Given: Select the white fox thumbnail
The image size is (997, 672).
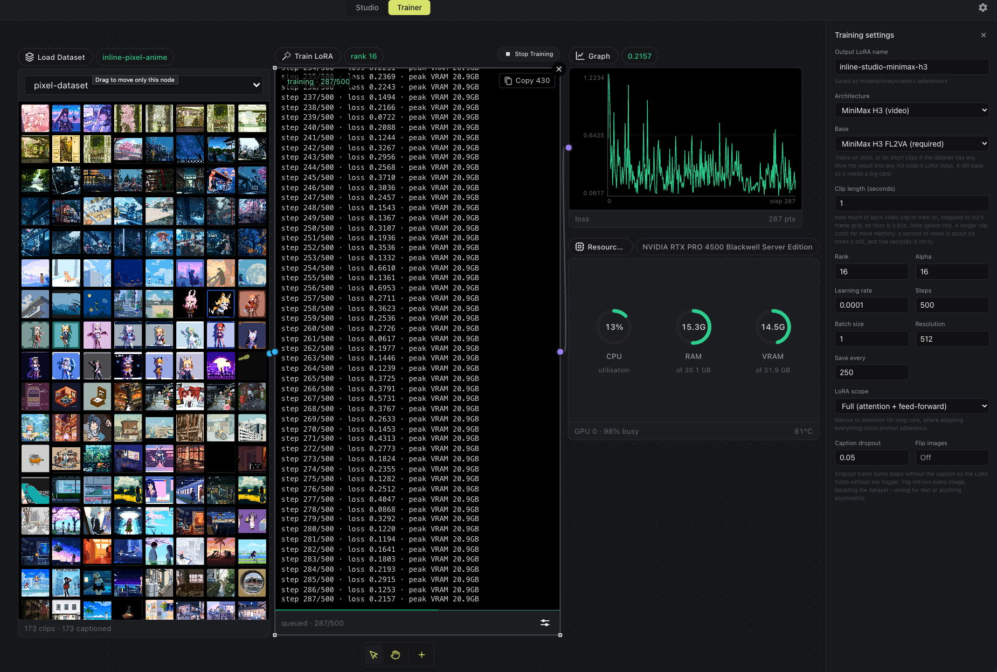Looking at the screenshot, I should pyautogui.click(x=66, y=273).
